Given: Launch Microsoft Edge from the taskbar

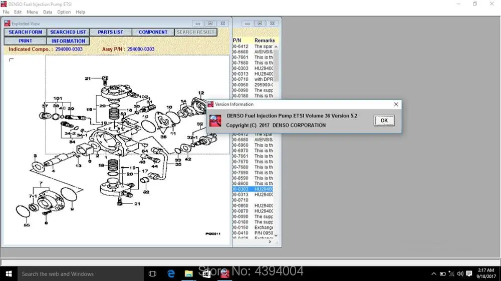Looking at the screenshot, I should tap(171, 273).
